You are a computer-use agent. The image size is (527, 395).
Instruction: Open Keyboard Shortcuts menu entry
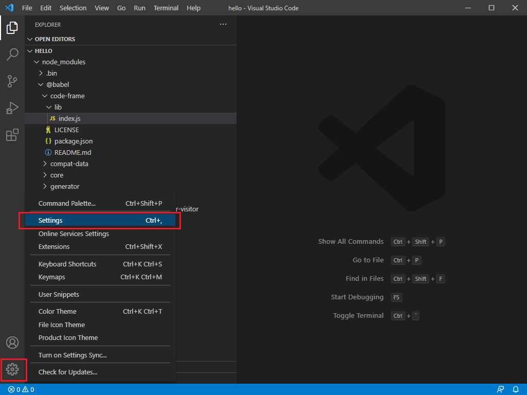pyautogui.click(x=100, y=264)
